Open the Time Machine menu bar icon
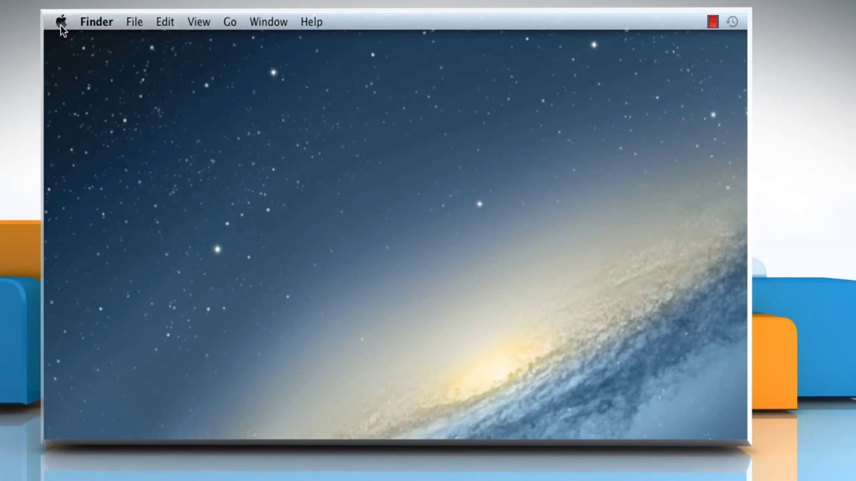Viewport: 856px width, 481px height. (732, 22)
